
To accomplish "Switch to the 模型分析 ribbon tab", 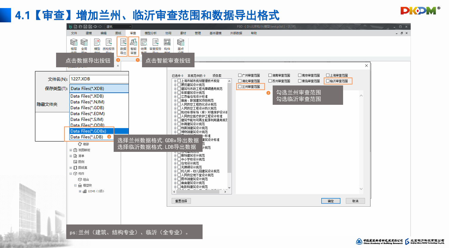I will pyautogui.click(x=151, y=33).
